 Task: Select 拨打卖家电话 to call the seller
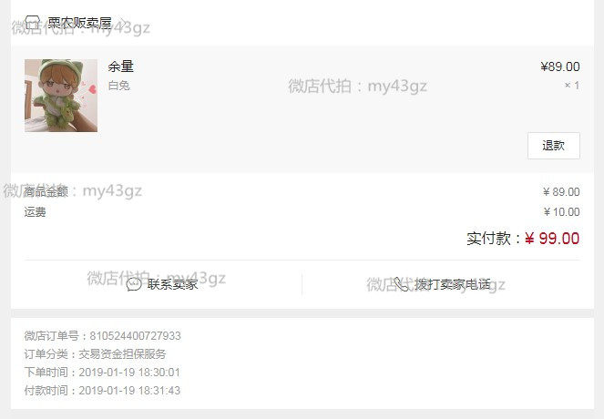tap(453, 284)
